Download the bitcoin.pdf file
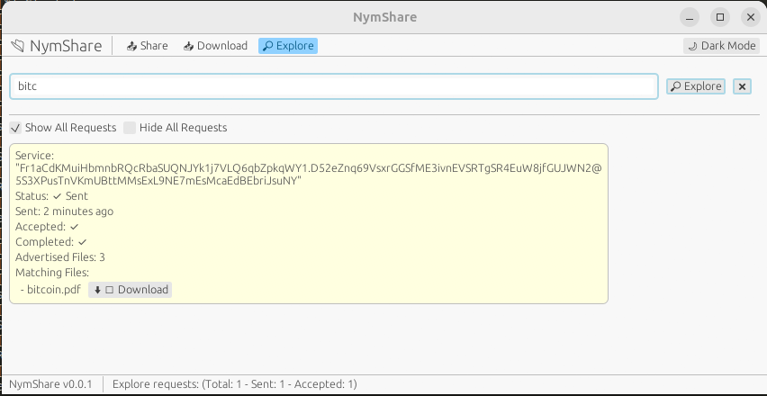Image resolution: width=767 pixels, height=396 pixels. pos(131,290)
